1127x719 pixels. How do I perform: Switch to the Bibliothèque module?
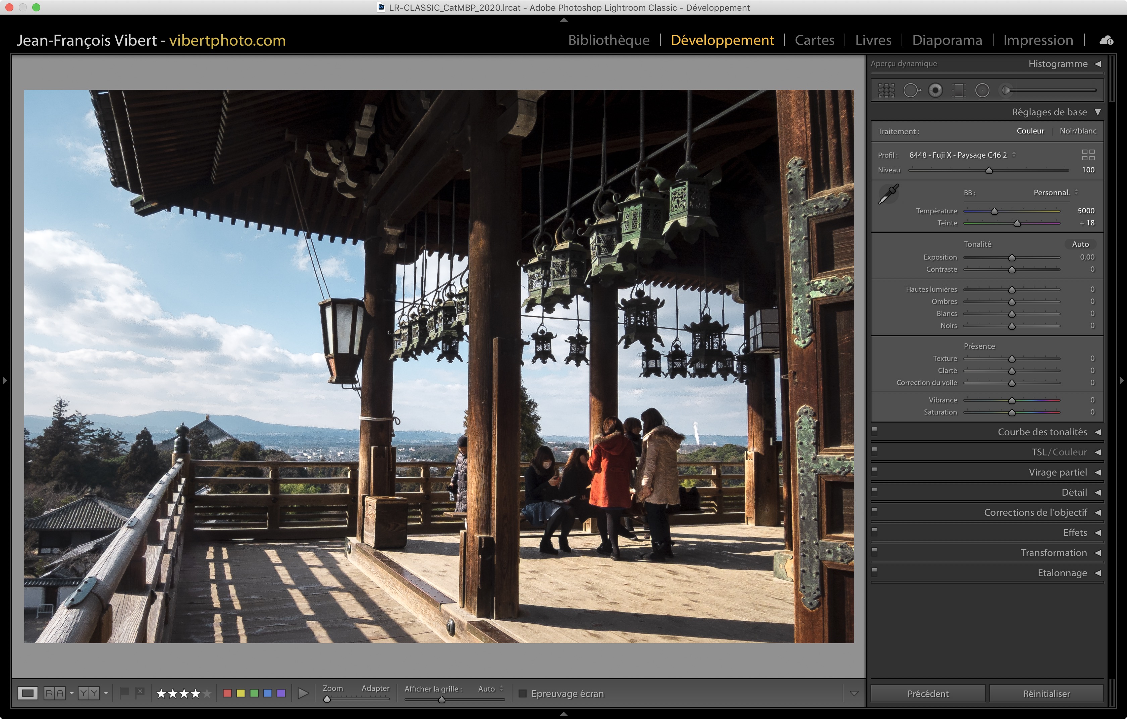[x=608, y=40]
